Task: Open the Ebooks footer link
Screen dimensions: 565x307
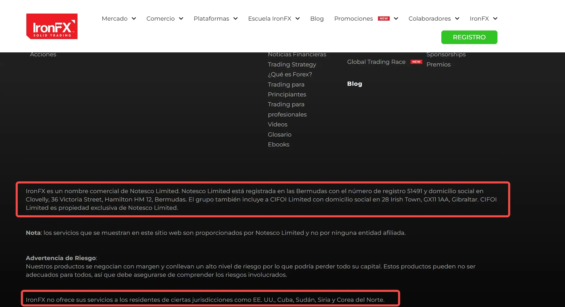Action: click(x=279, y=144)
